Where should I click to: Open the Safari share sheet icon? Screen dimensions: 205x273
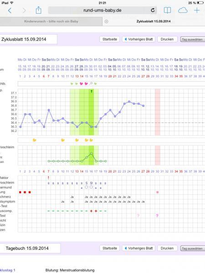(x=39, y=10)
